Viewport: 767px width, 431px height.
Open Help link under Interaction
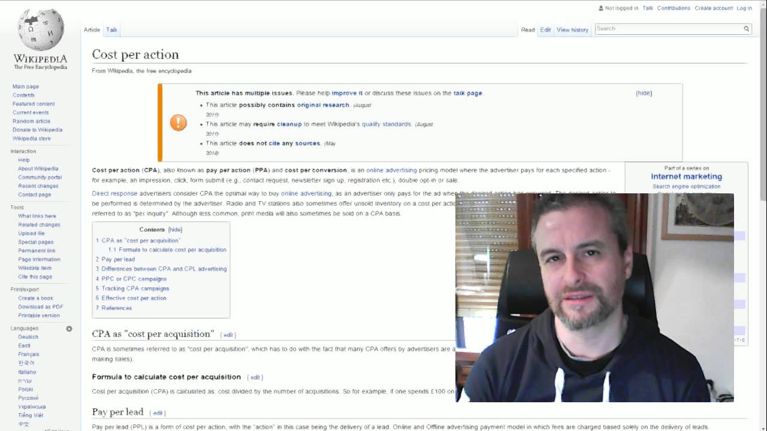click(x=24, y=160)
